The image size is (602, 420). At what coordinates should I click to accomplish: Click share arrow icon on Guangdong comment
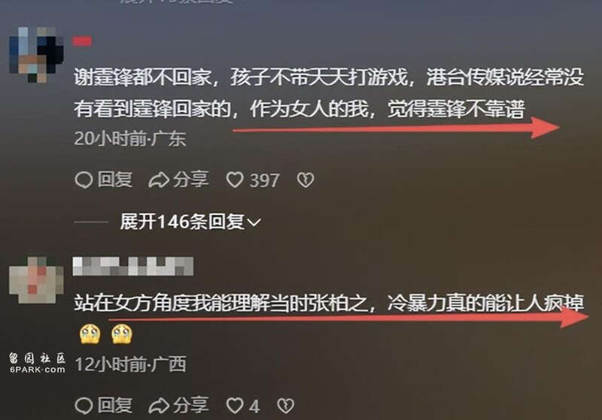(x=159, y=180)
